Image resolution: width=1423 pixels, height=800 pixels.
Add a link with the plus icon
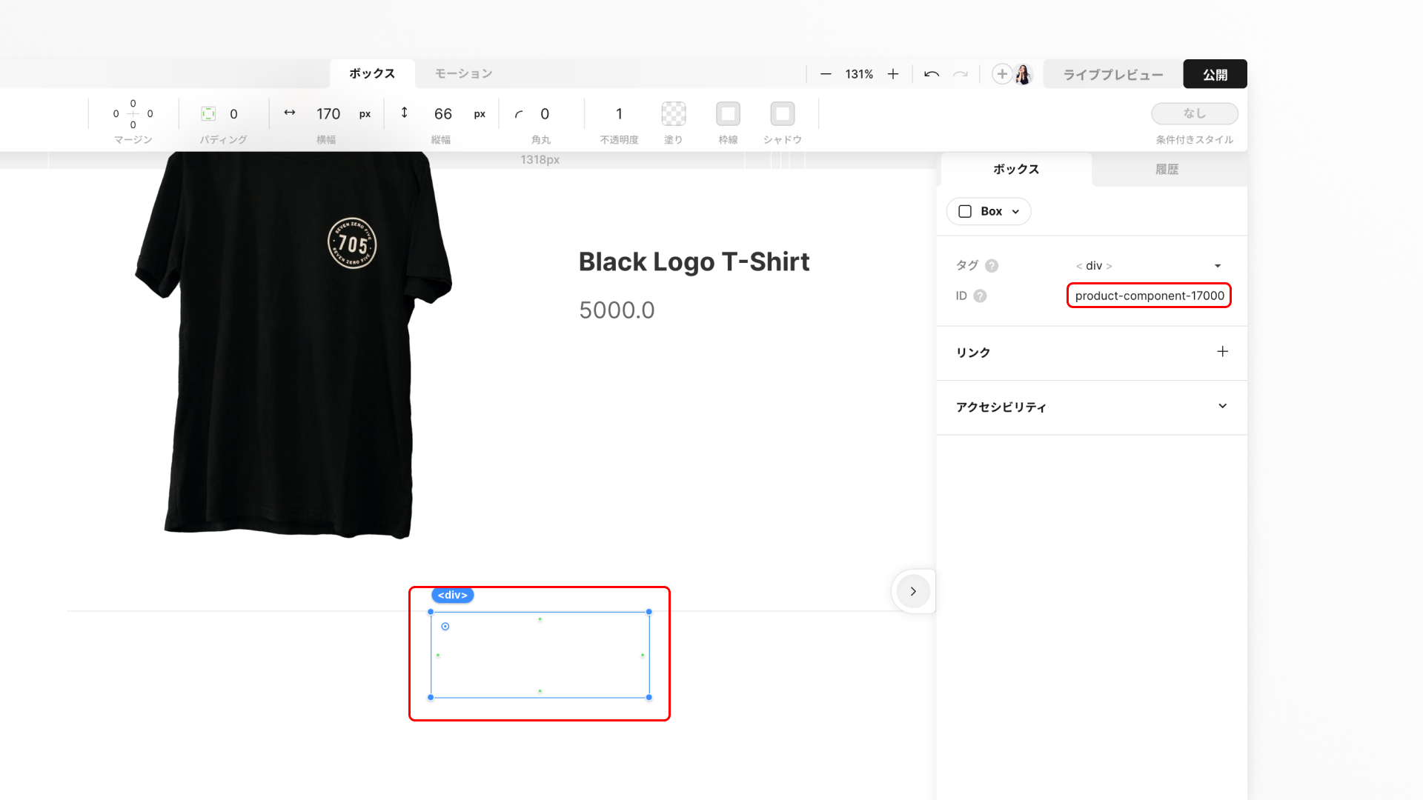coord(1222,352)
